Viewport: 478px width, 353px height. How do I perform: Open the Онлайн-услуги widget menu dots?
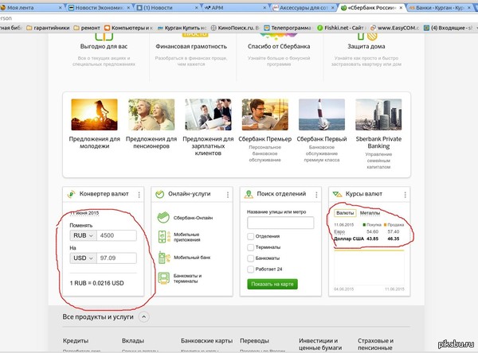[x=228, y=195]
